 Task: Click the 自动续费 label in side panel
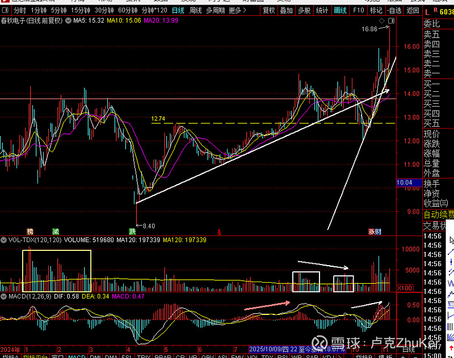tap(439, 215)
